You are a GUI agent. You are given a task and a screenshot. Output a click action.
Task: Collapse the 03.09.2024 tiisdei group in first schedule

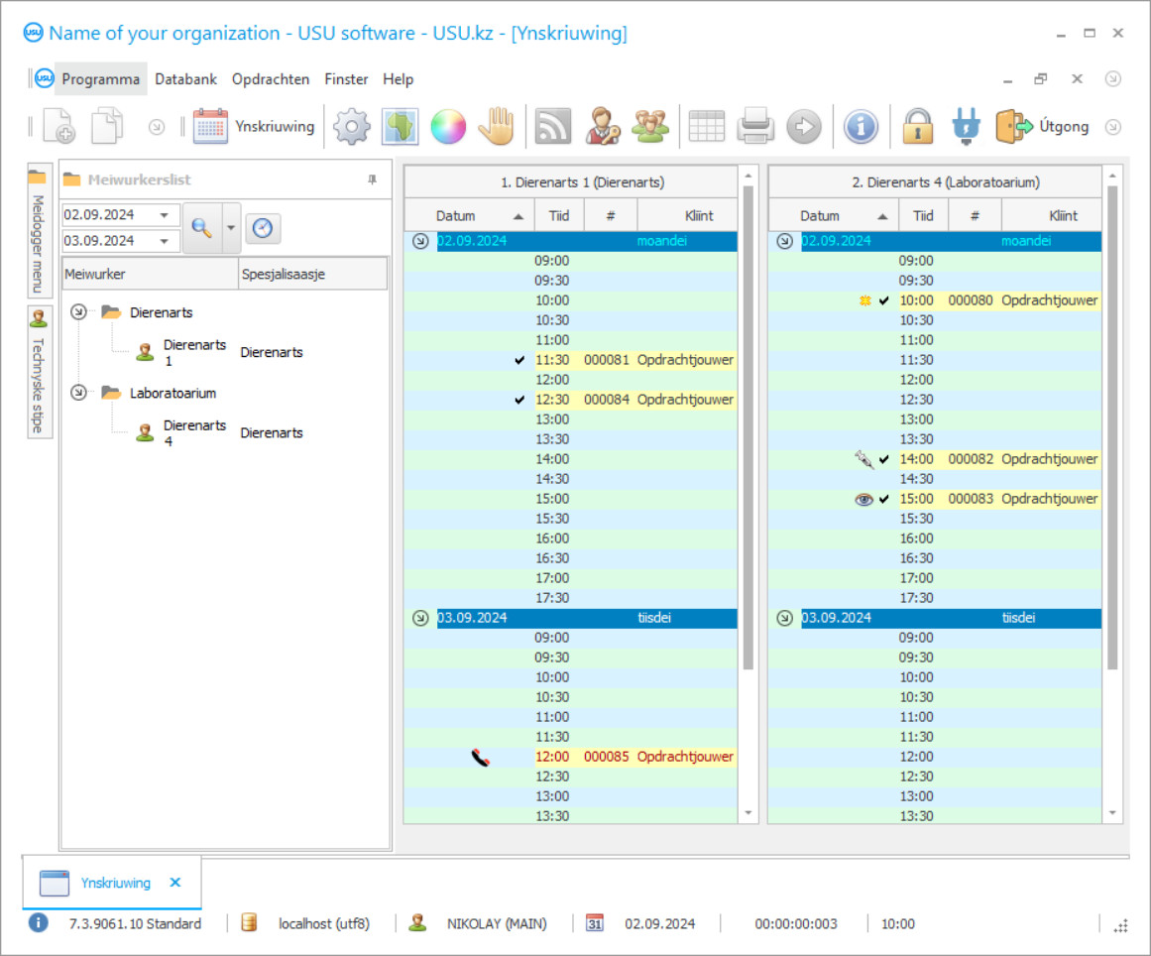420,618
